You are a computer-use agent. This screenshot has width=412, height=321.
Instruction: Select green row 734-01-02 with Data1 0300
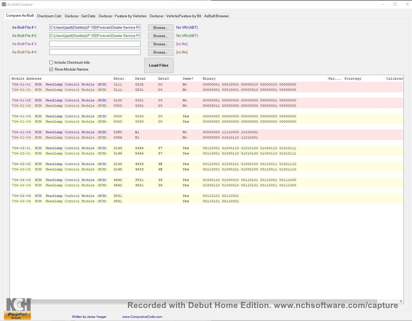click(207, 106)
